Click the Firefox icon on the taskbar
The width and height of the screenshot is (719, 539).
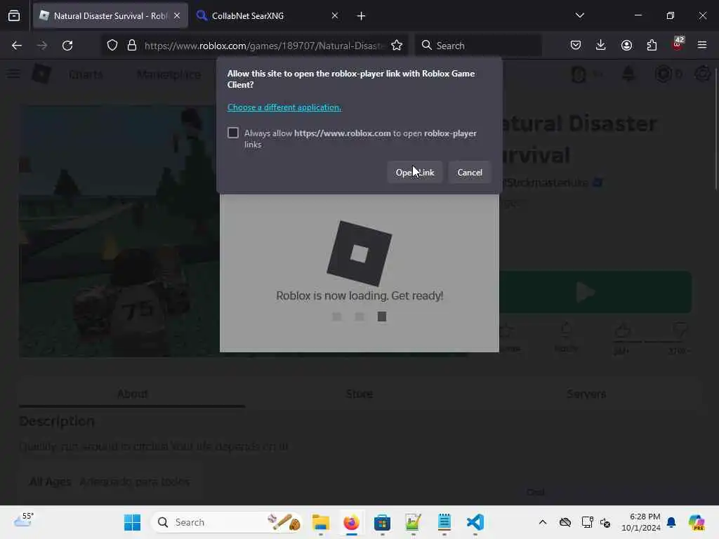coord(351,522)
